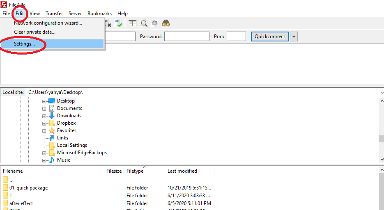Choose Clear private data menu entry

pos(34,32)
